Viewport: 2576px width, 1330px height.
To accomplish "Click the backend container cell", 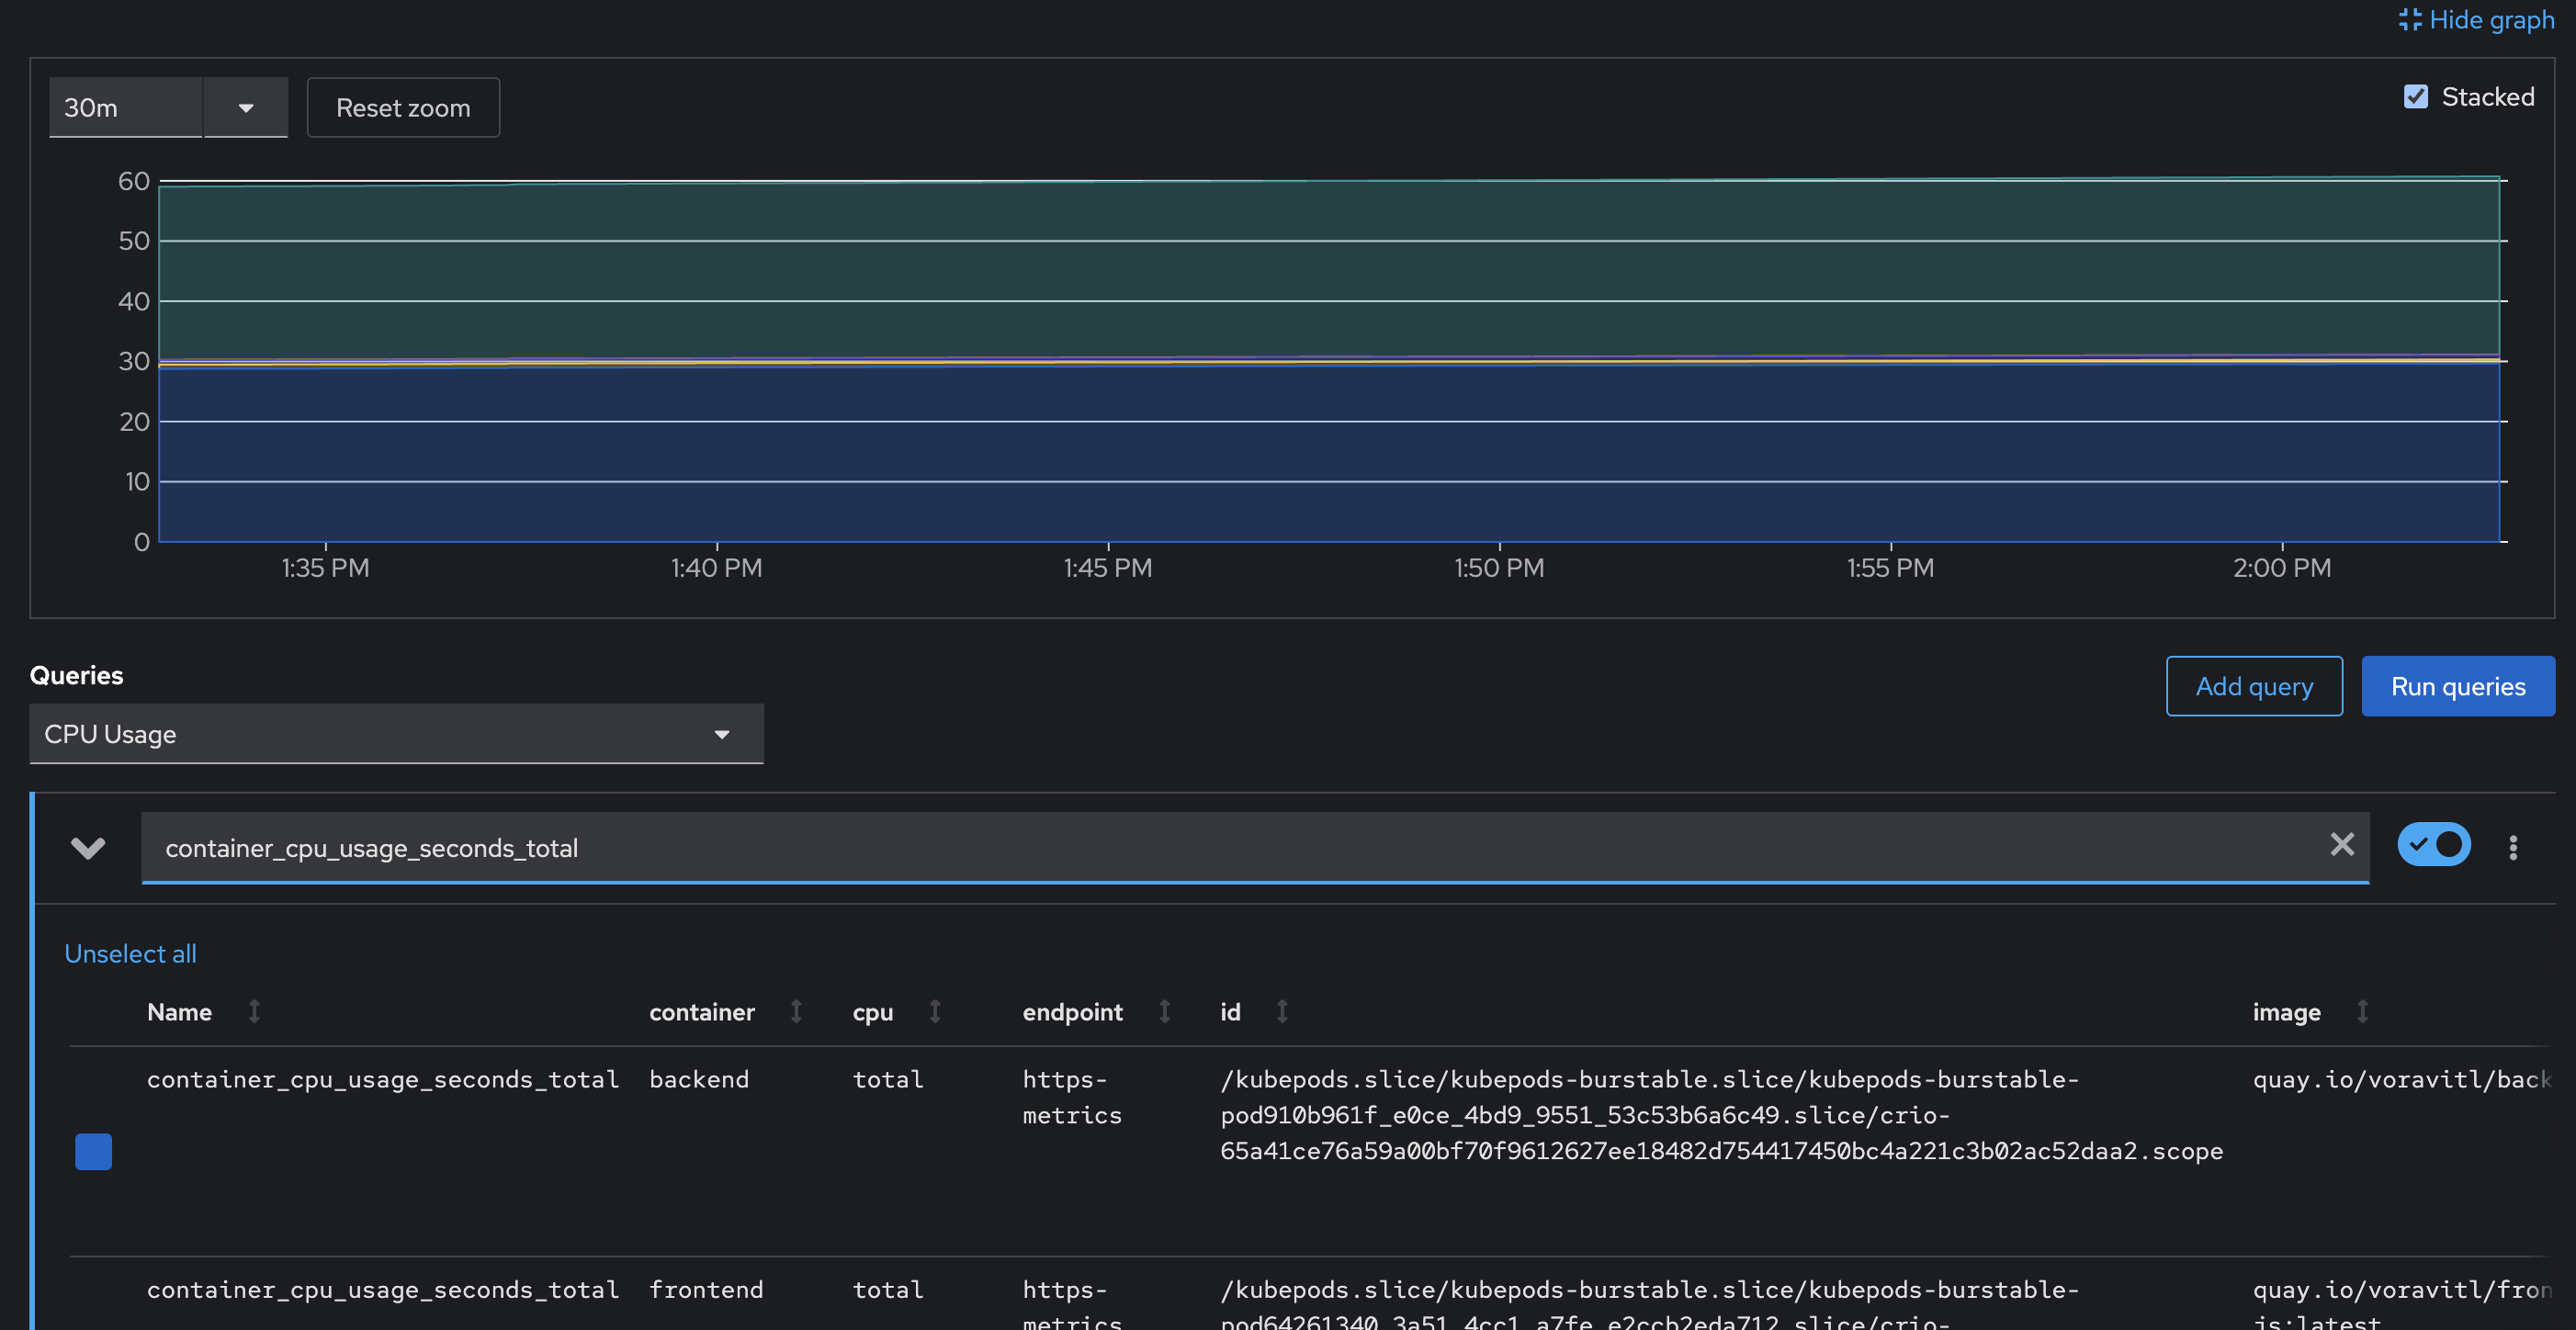I will (699, 1080).
